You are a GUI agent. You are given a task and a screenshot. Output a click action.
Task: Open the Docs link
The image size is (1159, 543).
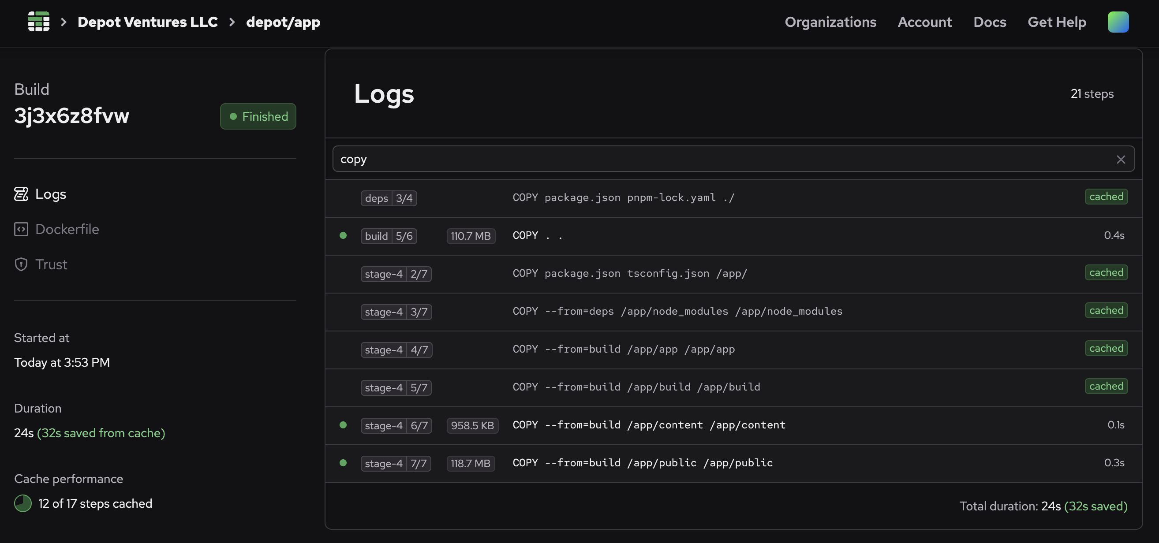989,22
